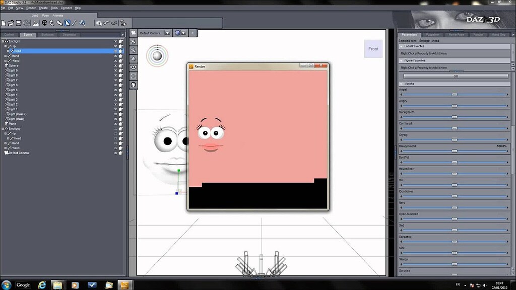
Task: Select the node selection tool in the toolbar
Action: (82, 23)
